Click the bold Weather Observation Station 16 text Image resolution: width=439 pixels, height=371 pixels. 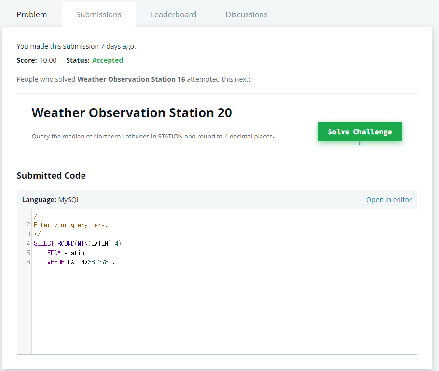click(x=131, y=79)
